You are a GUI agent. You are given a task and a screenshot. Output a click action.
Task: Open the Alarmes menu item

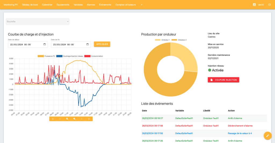91,5
